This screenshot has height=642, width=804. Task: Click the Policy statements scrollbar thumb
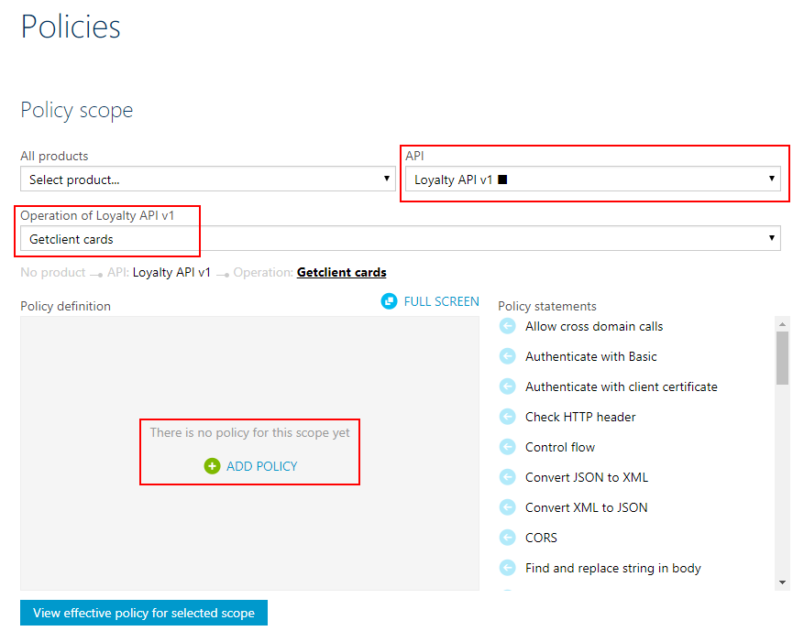click(782, 357)
